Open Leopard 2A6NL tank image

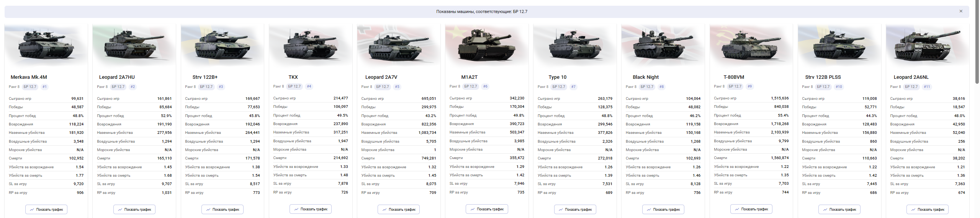[927, 45]
